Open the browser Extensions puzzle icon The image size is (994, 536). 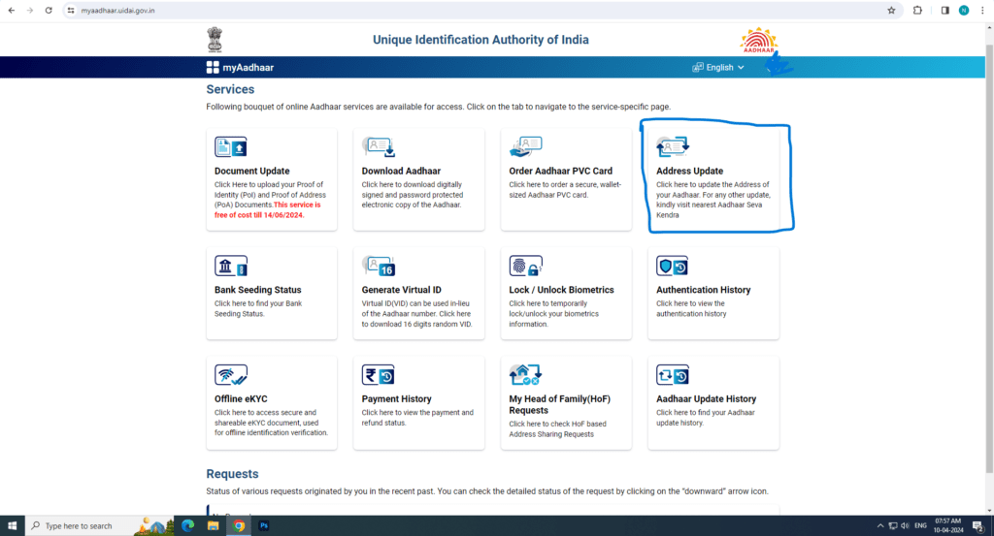pyautogui.click(x=917, y=10)
